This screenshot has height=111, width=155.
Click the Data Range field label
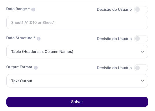(16, 9)
